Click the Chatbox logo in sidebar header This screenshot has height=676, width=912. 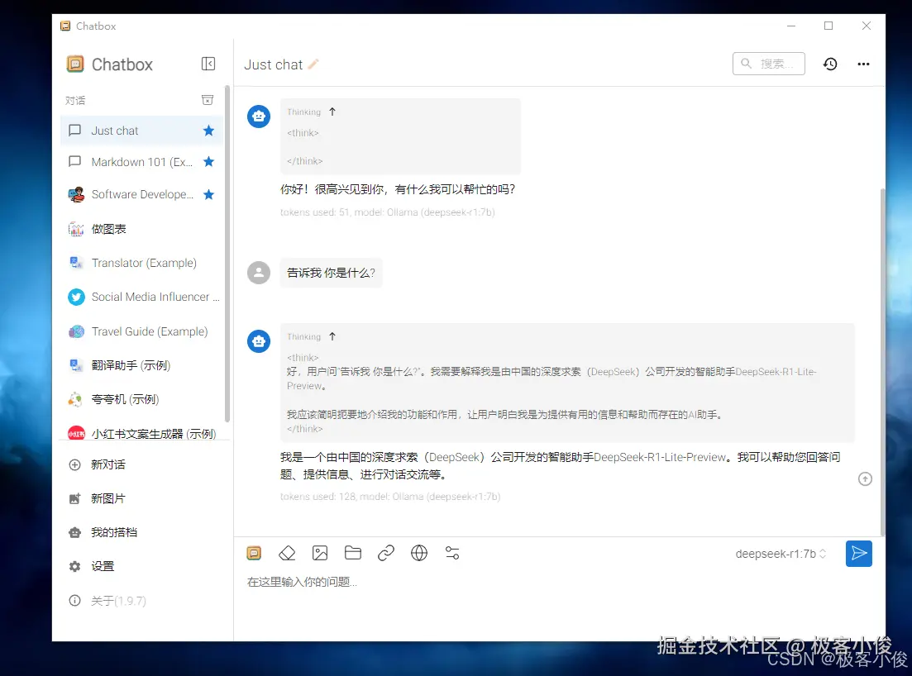75,64
